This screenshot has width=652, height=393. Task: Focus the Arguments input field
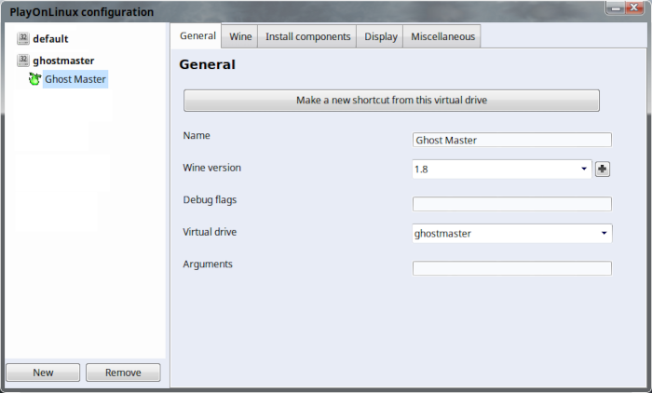point(512,268)
